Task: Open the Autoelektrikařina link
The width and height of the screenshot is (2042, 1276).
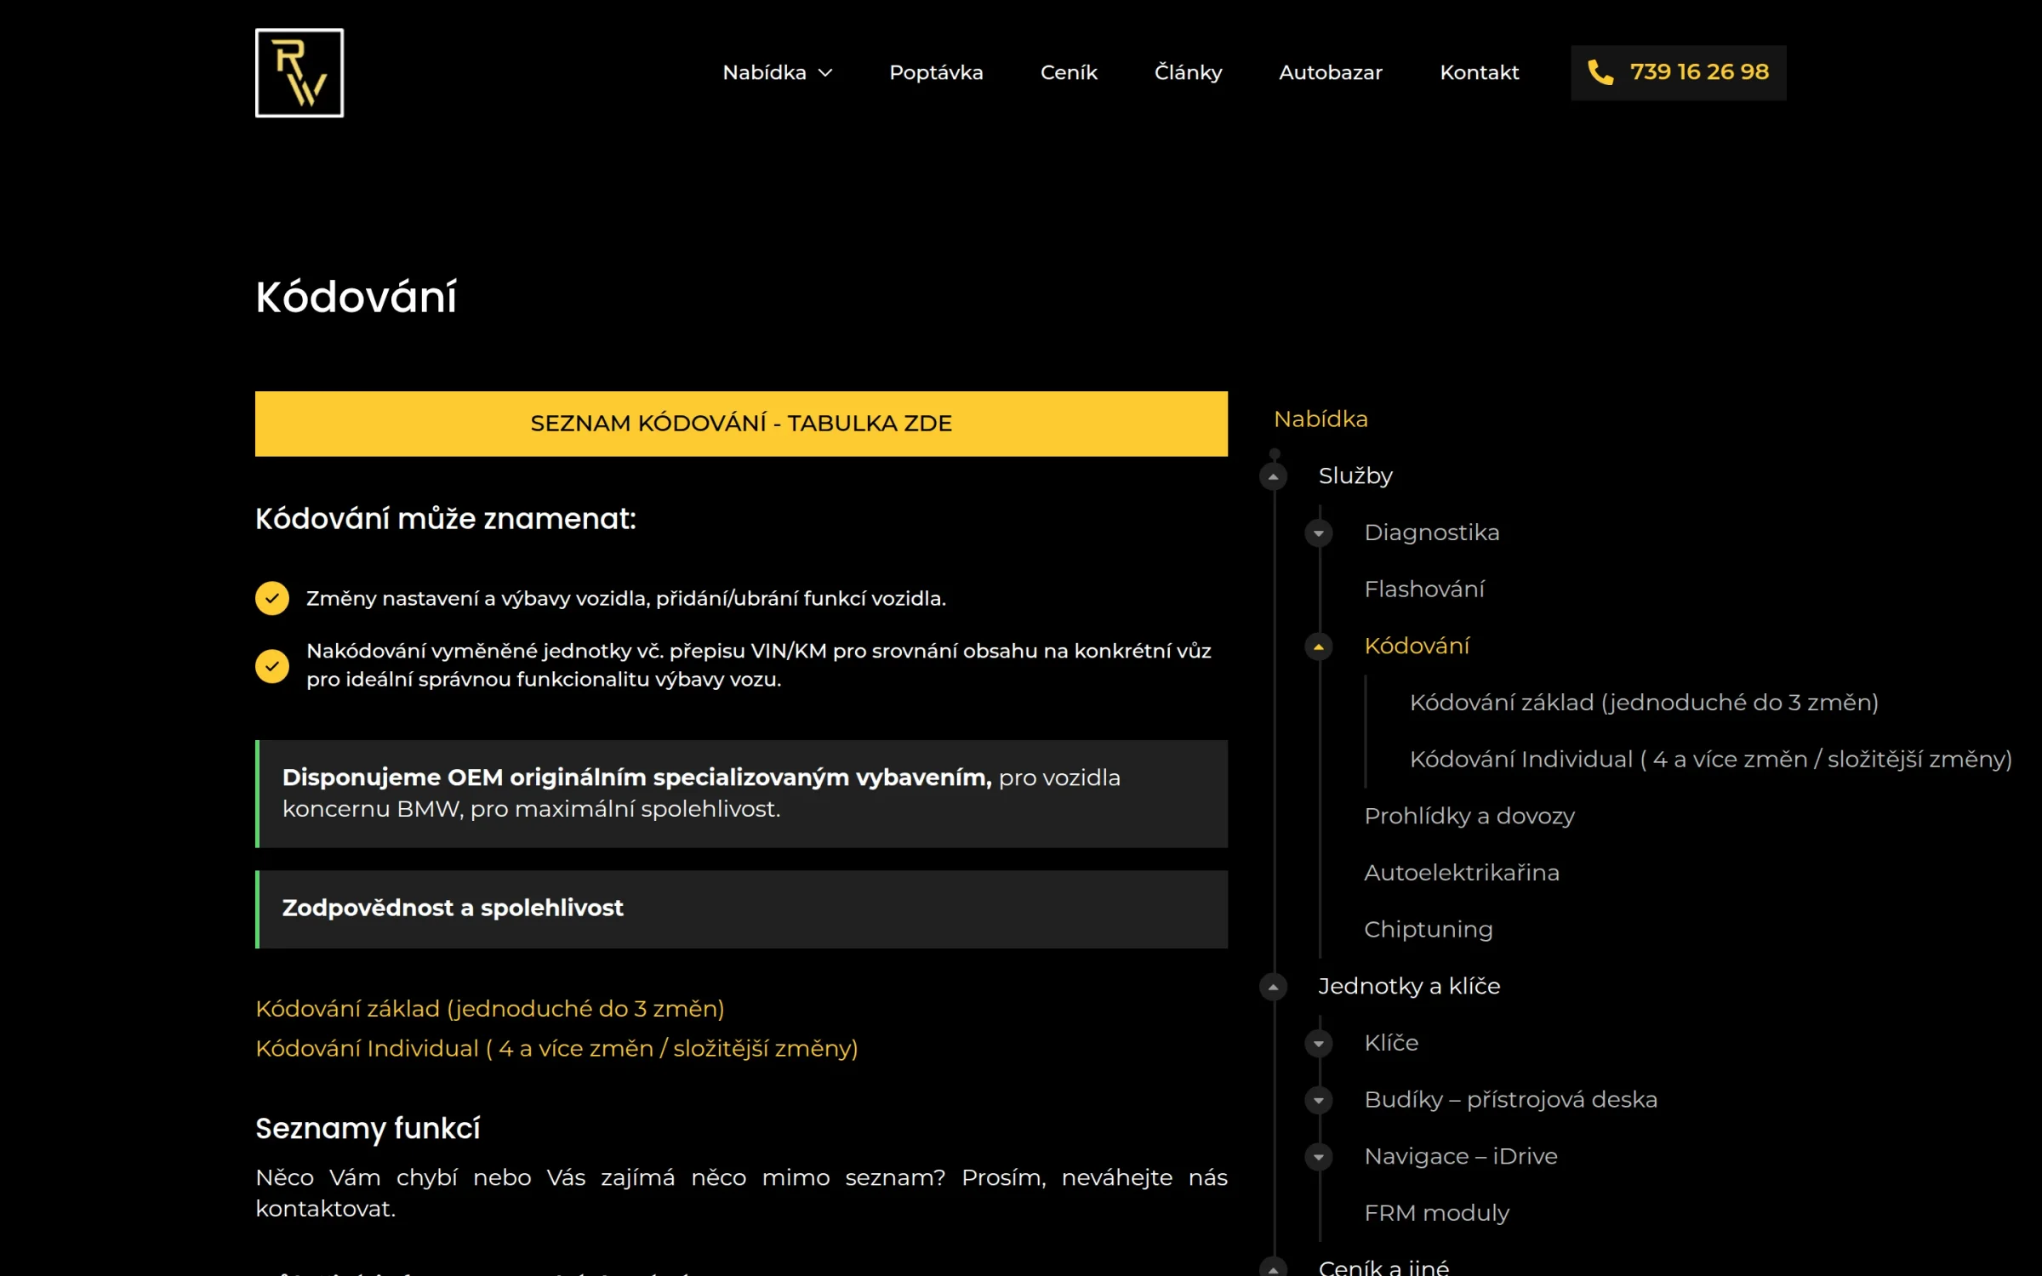Action: coord(1462,873)
